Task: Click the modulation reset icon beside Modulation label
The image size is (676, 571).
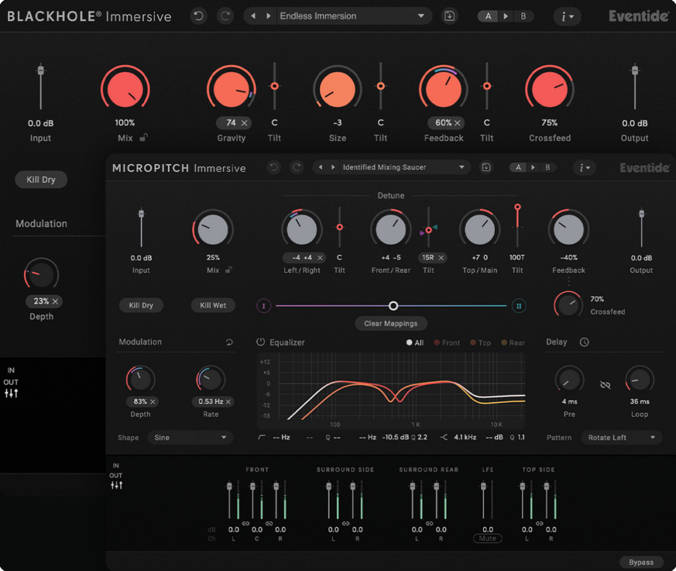Action: point(228,342)
